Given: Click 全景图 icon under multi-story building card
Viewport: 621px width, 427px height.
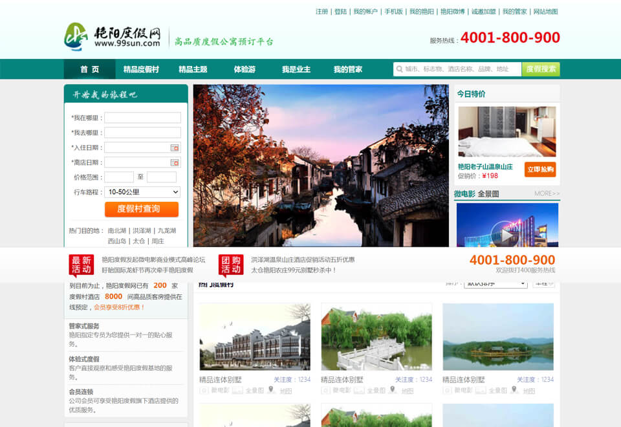Looking at the screenshot, I should point(237,391).
